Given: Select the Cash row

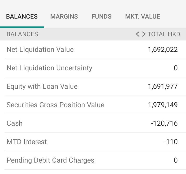Looking at the screenshot, I should click(x=93, y=123).
